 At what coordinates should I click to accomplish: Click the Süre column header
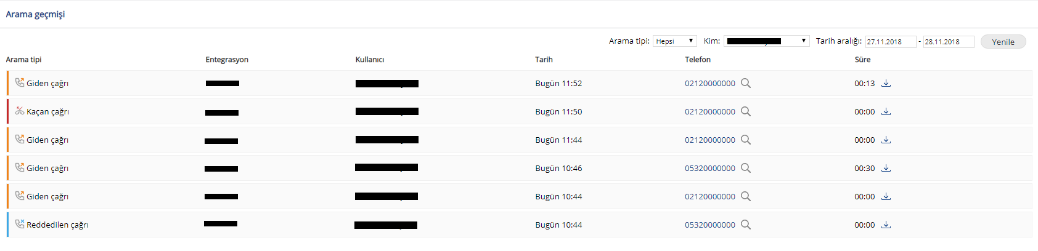click(x=862, y=60)
